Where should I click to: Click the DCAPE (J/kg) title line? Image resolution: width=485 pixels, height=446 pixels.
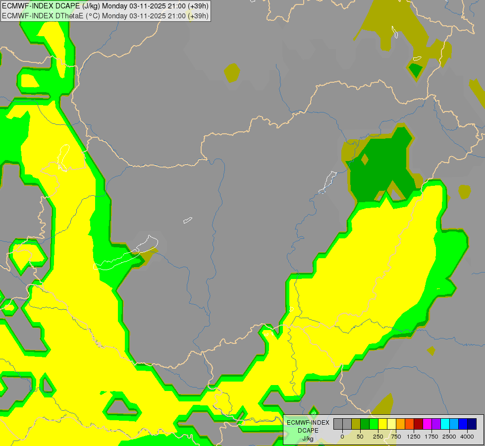click(x=105, y=6)
